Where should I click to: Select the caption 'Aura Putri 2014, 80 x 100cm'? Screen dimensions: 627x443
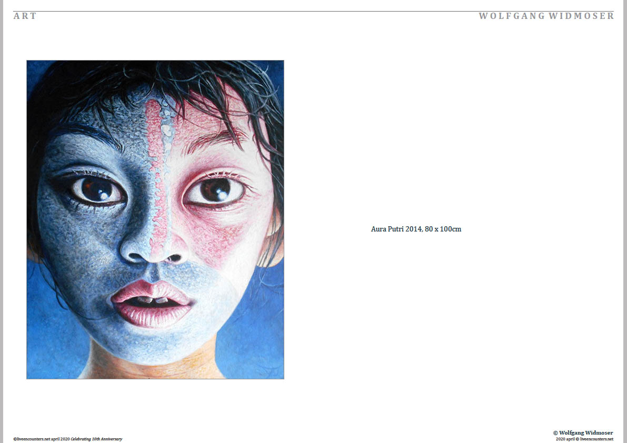click(x=416, y=229)
